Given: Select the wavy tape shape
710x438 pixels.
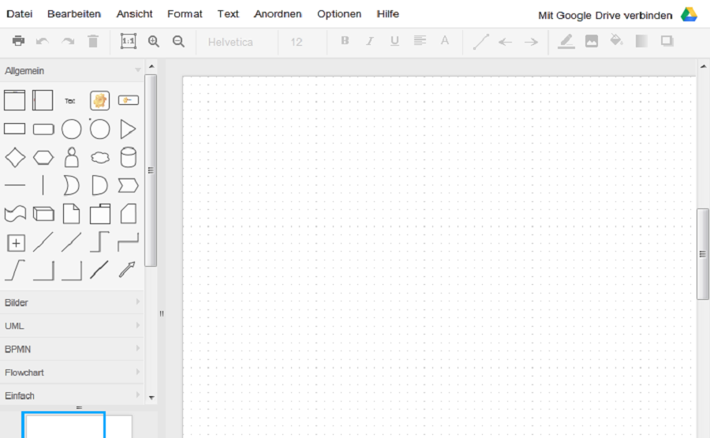Looking at the screenshot, I should tap(15, 214).
